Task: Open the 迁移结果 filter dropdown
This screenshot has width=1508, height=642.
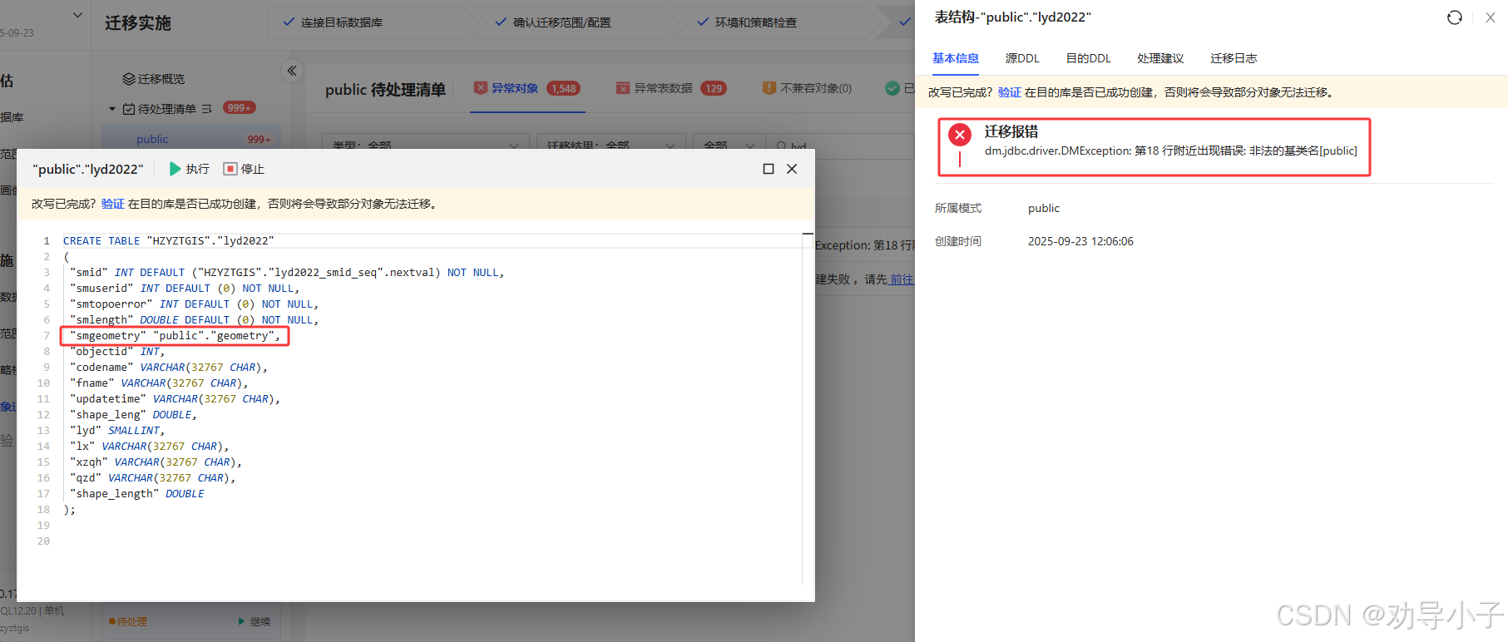Action: click(x=610, y=145)
